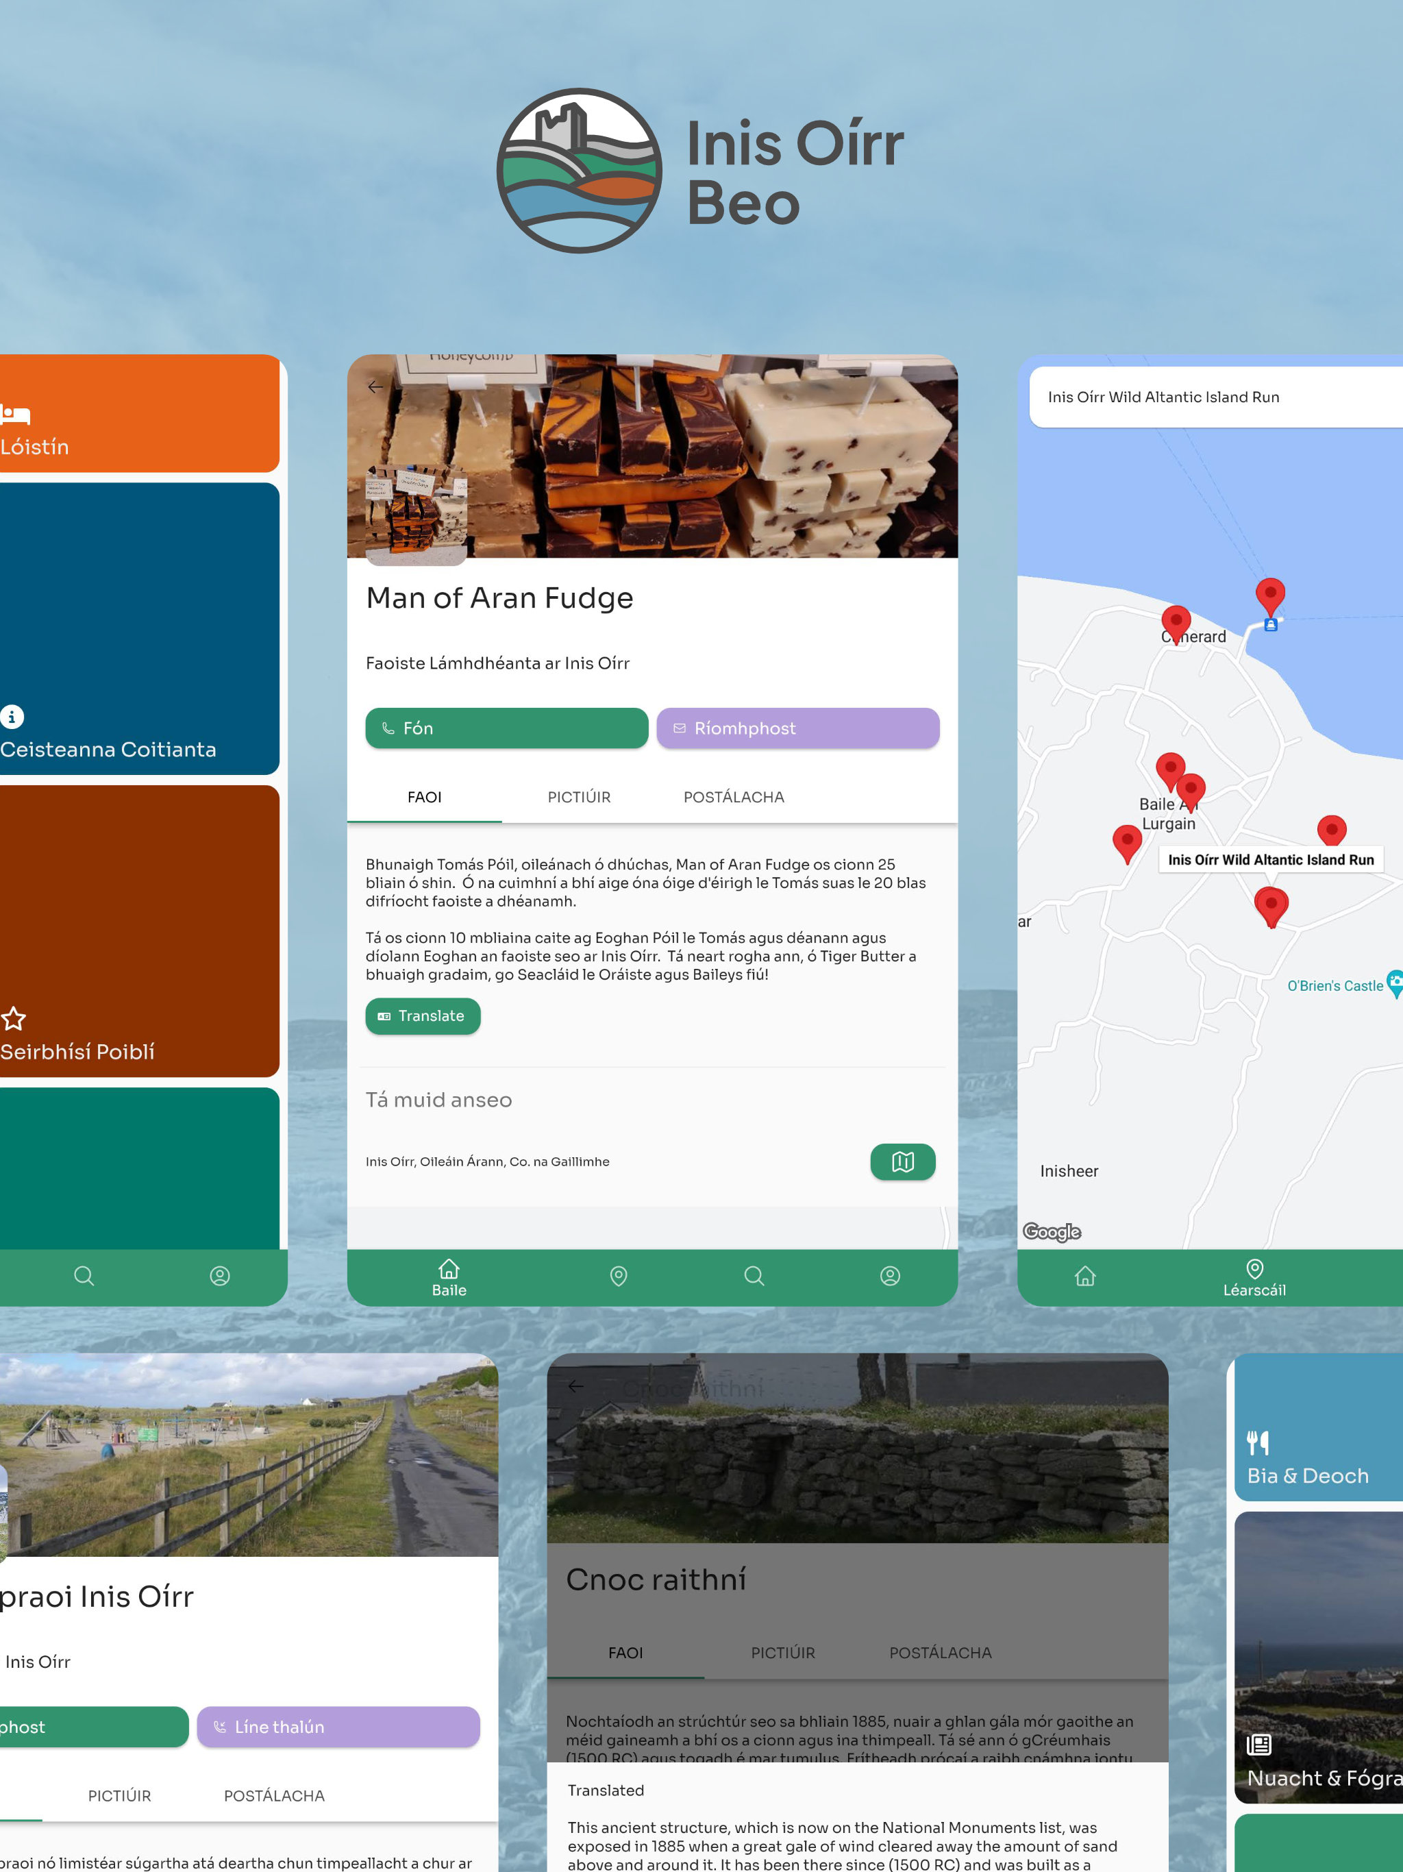Click the Inis Oírr Wild Atlantic Island Run map label
The height and width of the screenshot is (1872, 1403).
pyautogui.click(x=1270, y=860)
